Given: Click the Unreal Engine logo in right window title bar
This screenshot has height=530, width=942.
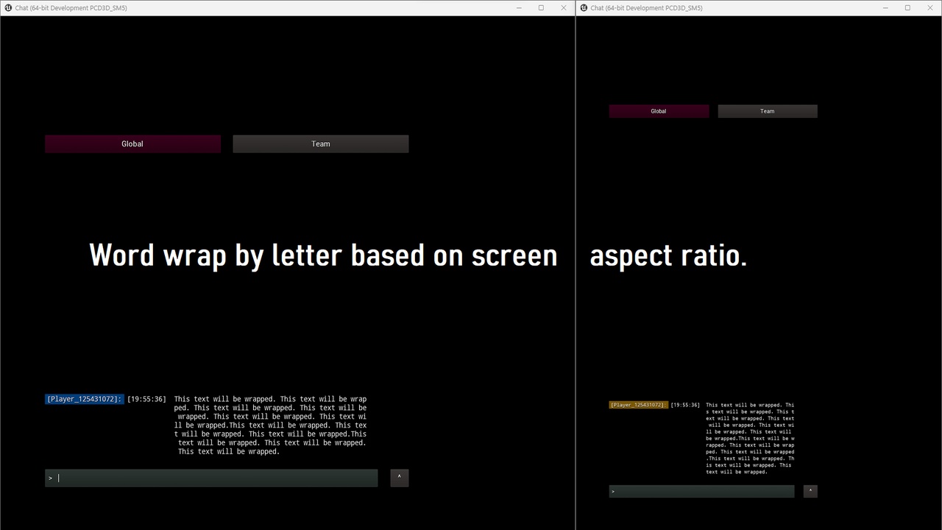Looking at the screenshot, I should (584, 8).
